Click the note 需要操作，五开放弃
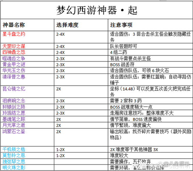 130,162
